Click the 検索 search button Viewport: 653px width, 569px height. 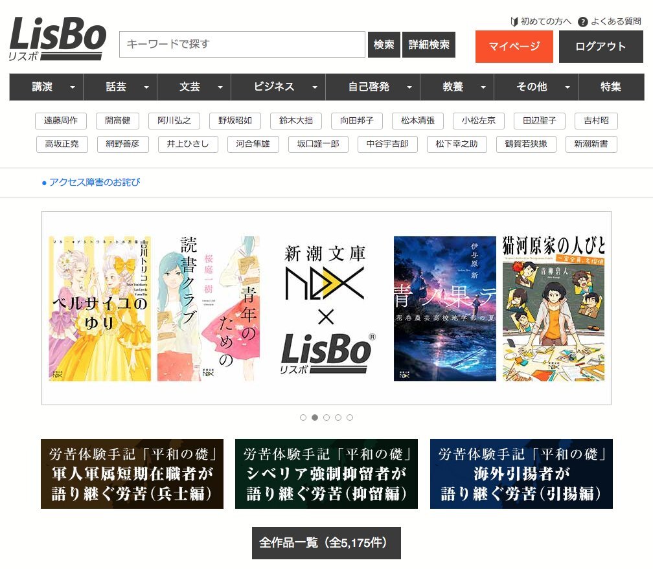coord(384,45)
